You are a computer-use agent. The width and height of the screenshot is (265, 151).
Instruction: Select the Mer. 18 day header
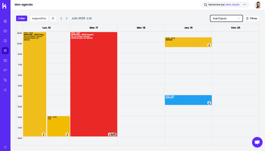coord(141,28)
